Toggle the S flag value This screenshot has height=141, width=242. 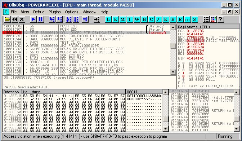tap(183, 76)
